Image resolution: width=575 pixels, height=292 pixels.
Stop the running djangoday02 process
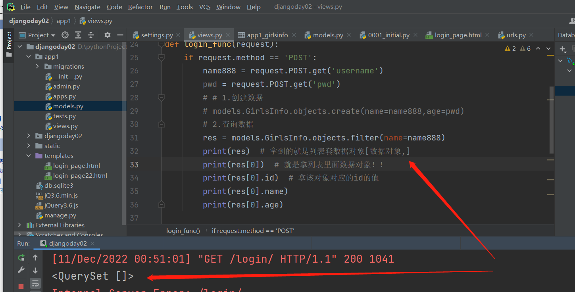(21, 286)
